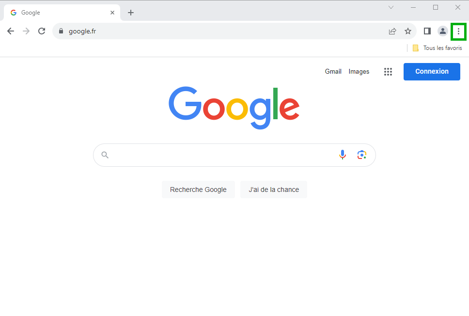Image resolution: width=469 pixels, height=316 pixels.
Task: Open the Tous les favoris folder
Action: click(438, 48)
